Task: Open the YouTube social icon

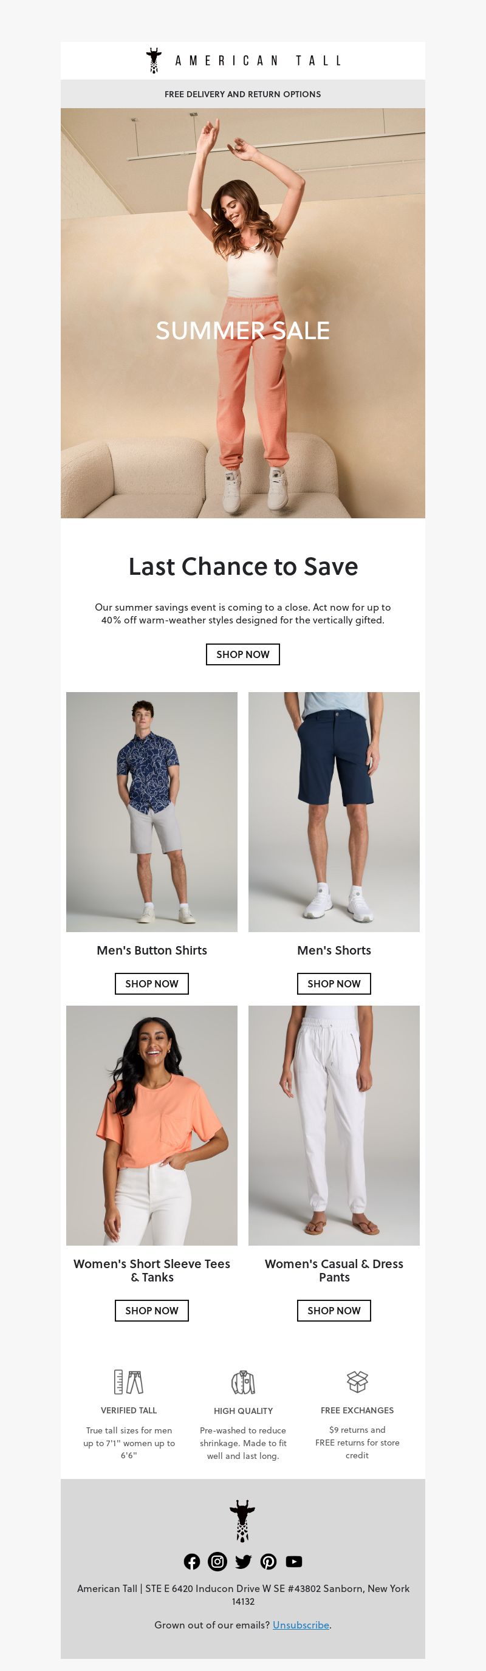Action: (x=294, y=1562)
